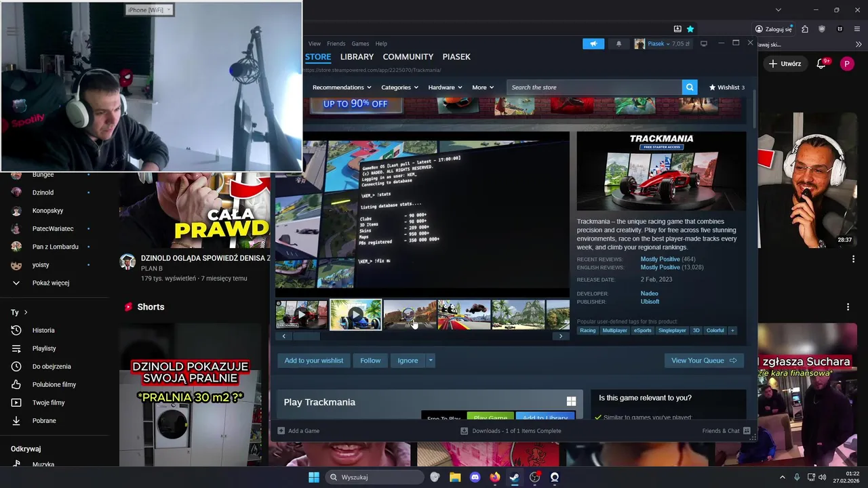Open Twoje filmy in YouTube sidebar

(48, 403)
